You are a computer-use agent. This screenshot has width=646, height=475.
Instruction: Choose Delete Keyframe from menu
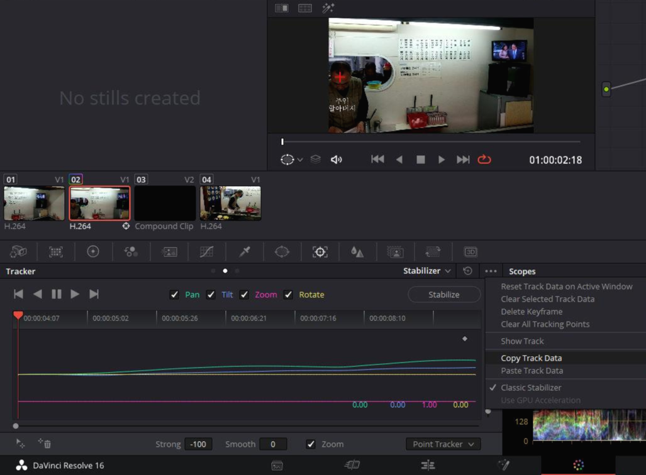click(x=532, y=312)
